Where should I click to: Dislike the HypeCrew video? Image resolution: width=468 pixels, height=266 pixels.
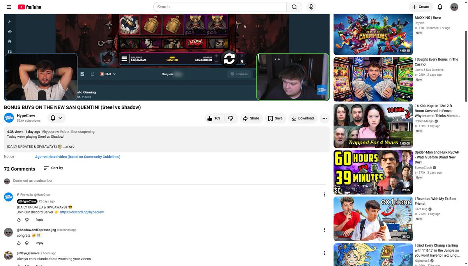coord(230,118)
